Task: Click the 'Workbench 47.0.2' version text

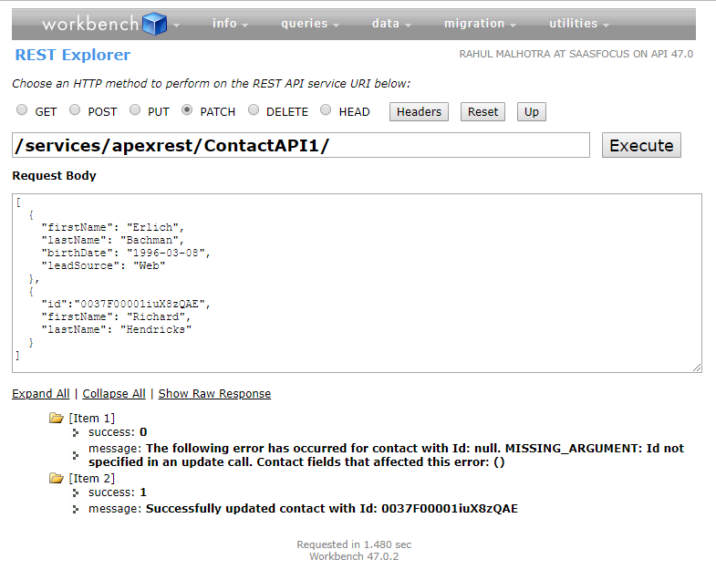Action: click(354, 556)
